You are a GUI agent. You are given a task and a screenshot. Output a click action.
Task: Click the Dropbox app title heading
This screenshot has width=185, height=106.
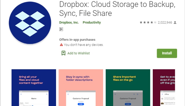117,9
